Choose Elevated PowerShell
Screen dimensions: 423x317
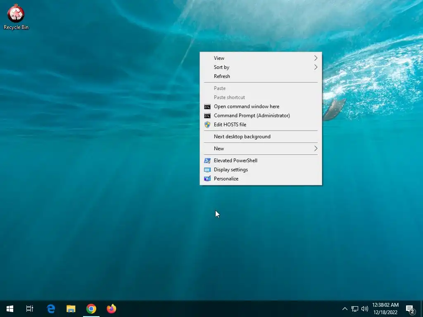point(261,161)
